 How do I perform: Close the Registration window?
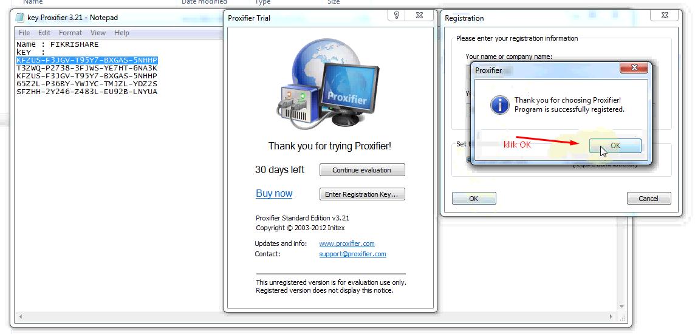pyautogui.click(x=665, y=16)
